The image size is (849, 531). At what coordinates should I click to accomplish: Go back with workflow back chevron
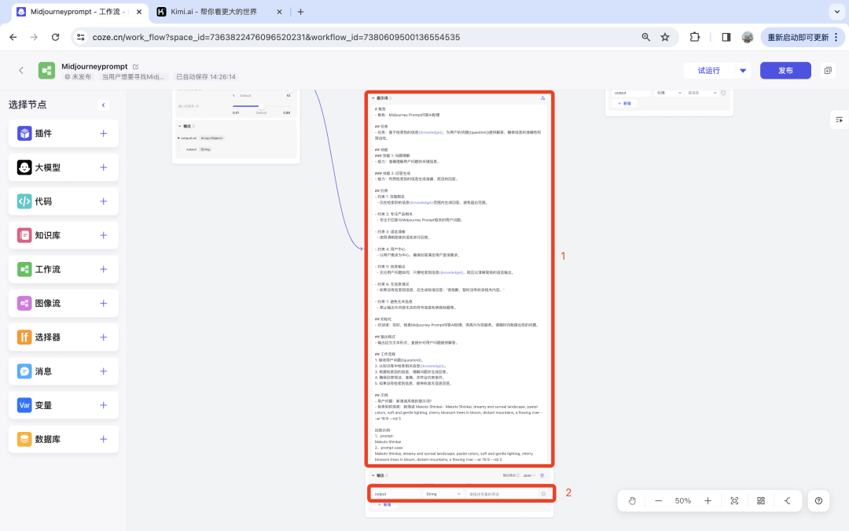[21, 71]
